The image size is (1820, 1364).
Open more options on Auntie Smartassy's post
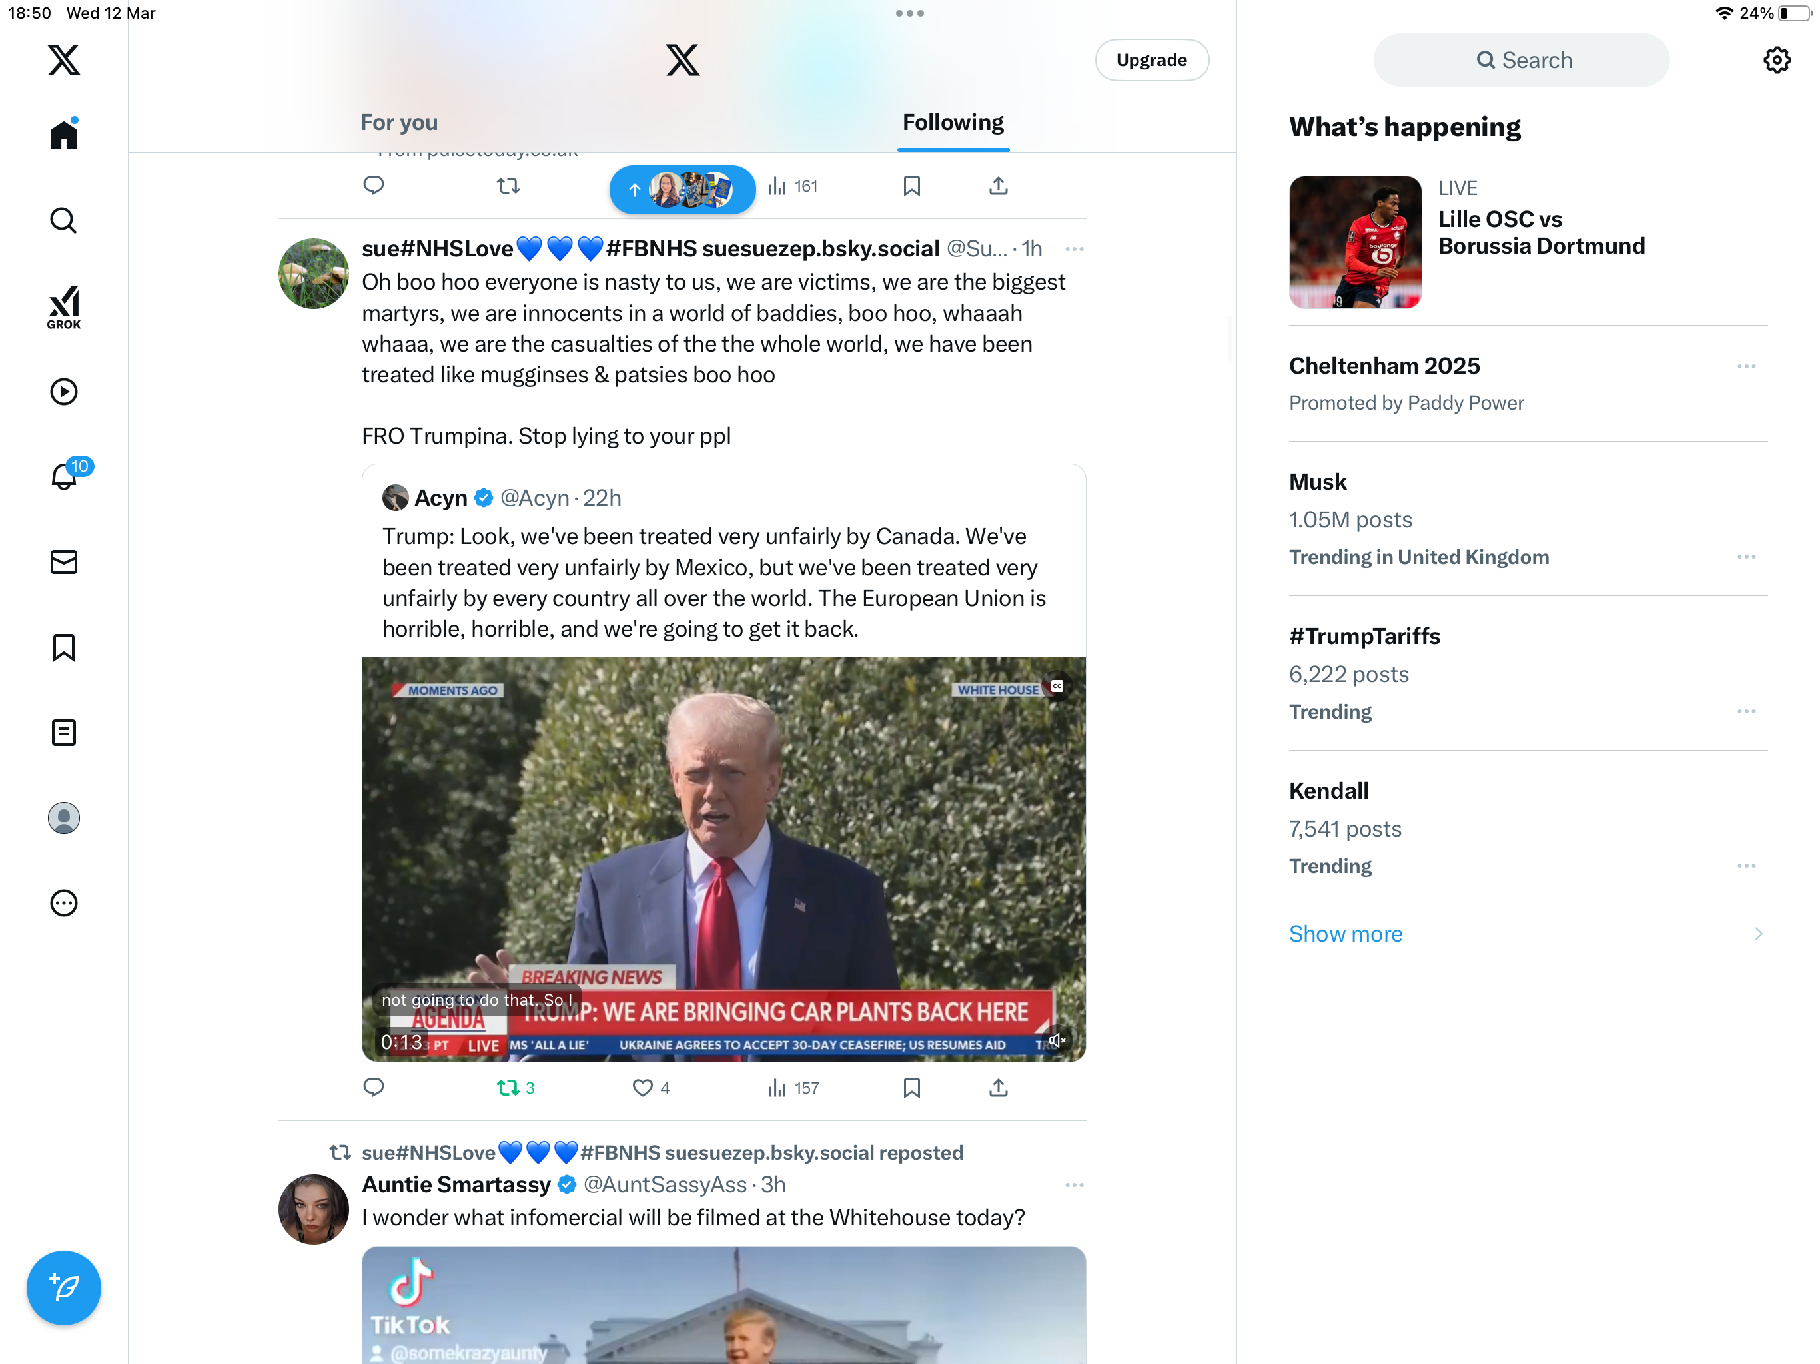tap(1074, 1185)
